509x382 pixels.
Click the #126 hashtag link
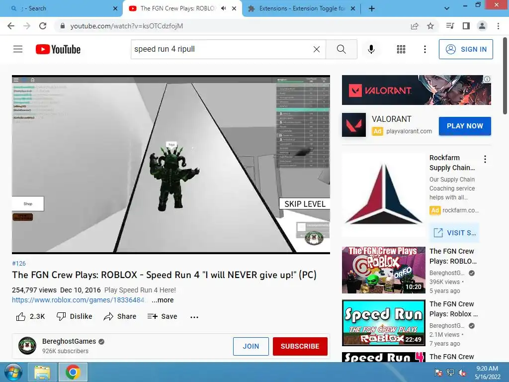[19, 264]
